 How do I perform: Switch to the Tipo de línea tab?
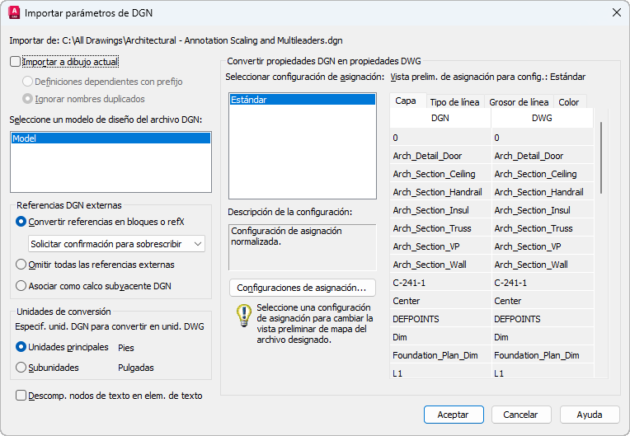(454, 102)
